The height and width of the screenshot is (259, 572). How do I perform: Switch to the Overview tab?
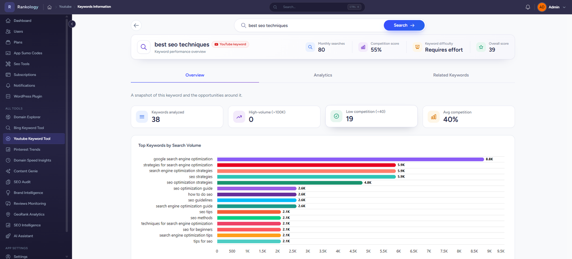click(x=195, y=75)
